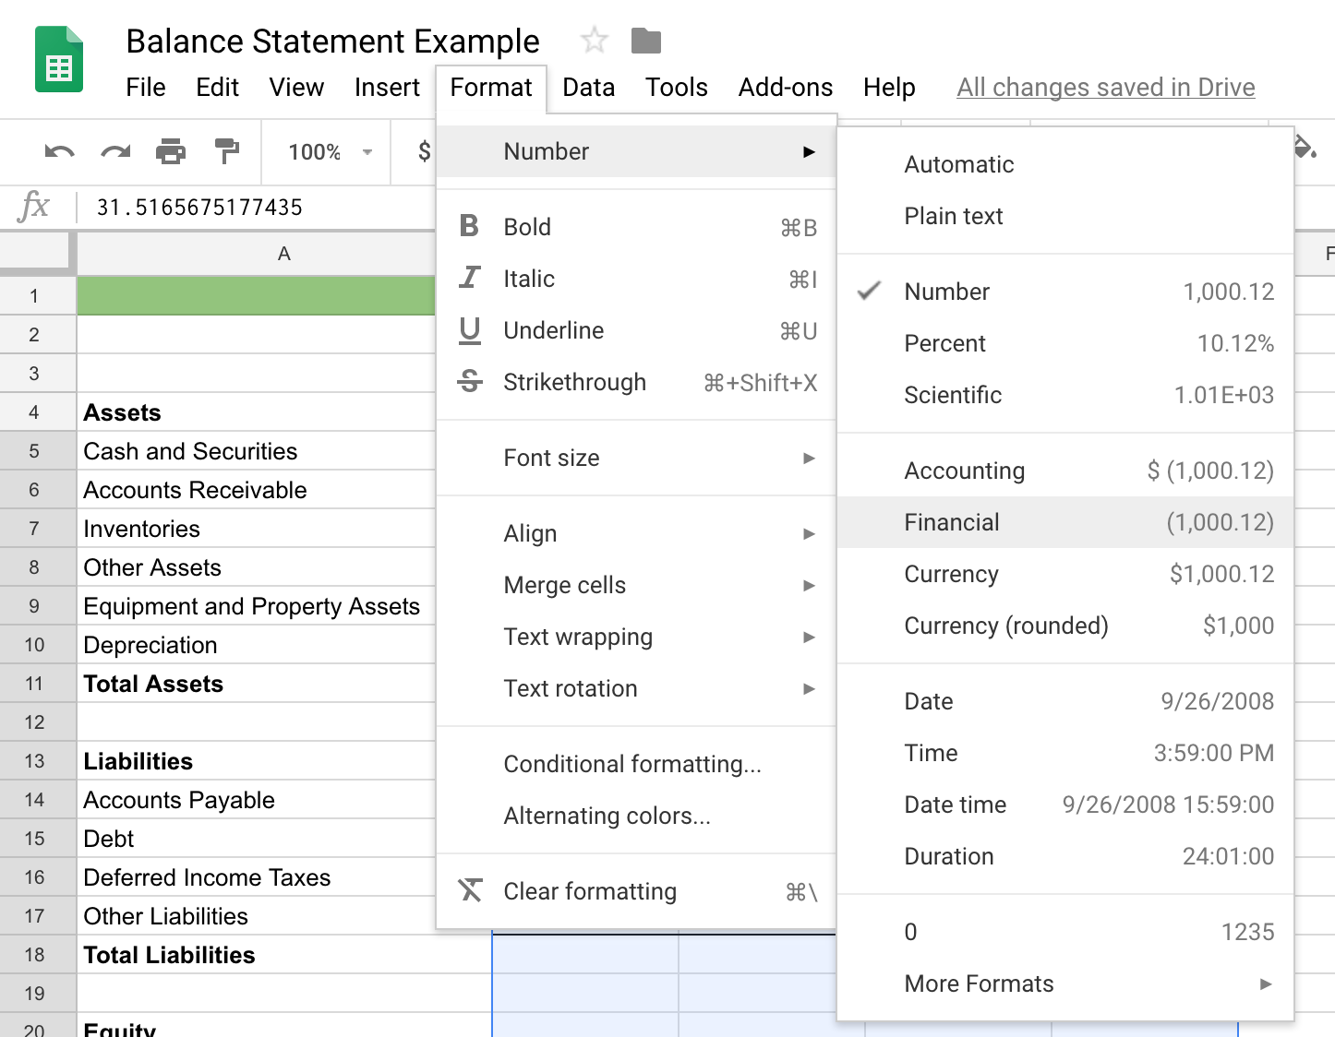1335x1037 pixels.
Task: Choose Plain text format
Action: point(1065,216)
